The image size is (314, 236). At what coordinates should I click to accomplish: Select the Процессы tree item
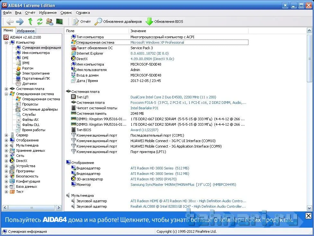(30, 104)
